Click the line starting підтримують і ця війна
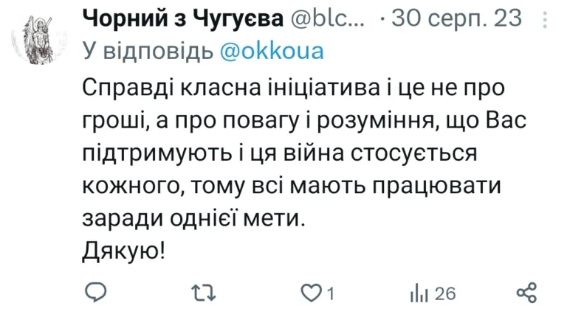The height and width of the screenshot is (317, 567). [x=280, y=153]
